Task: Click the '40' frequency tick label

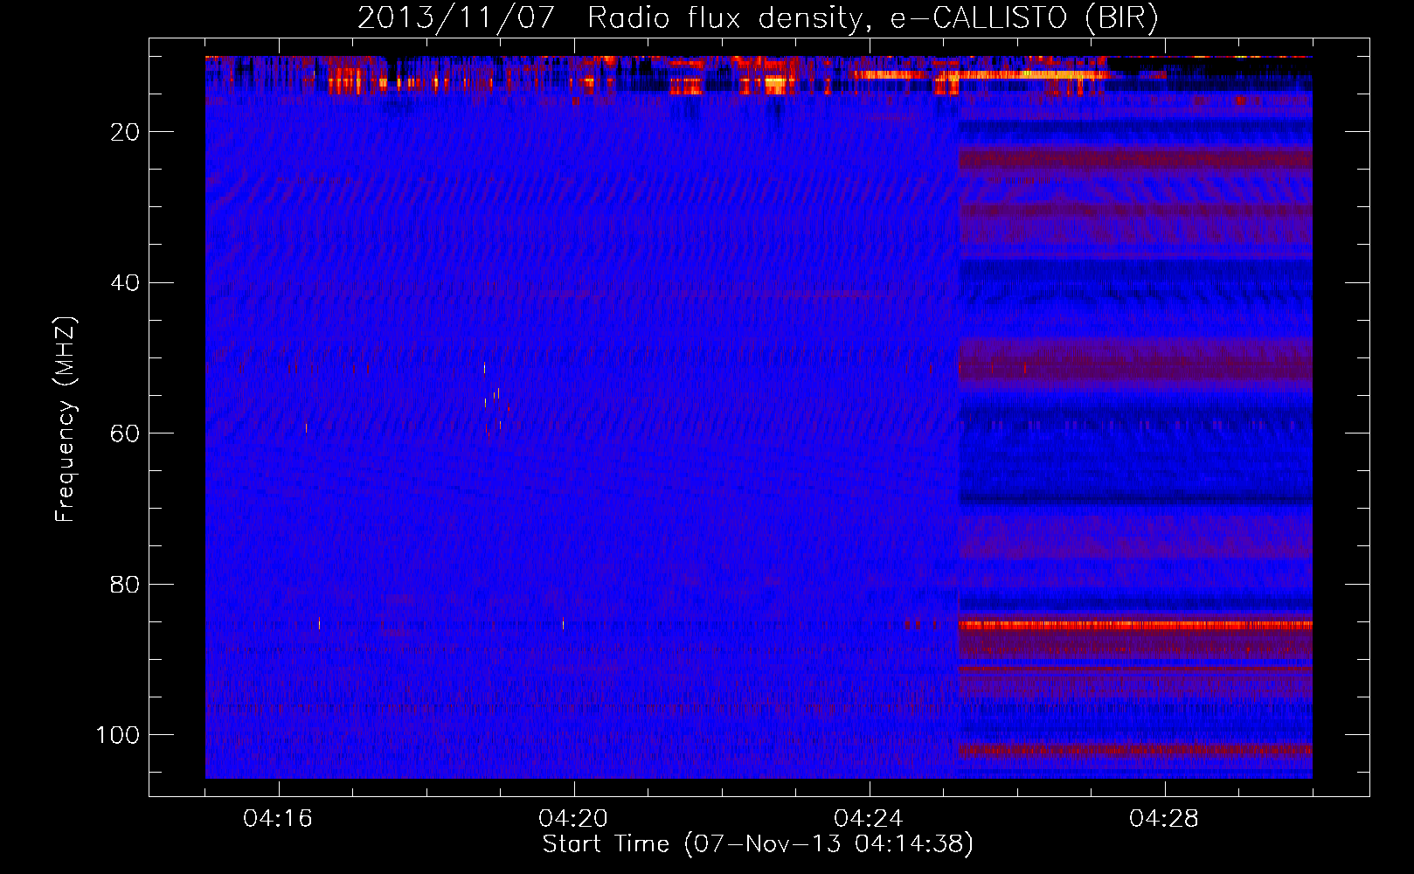Action: pyautogui.click(x=125, y=283)
